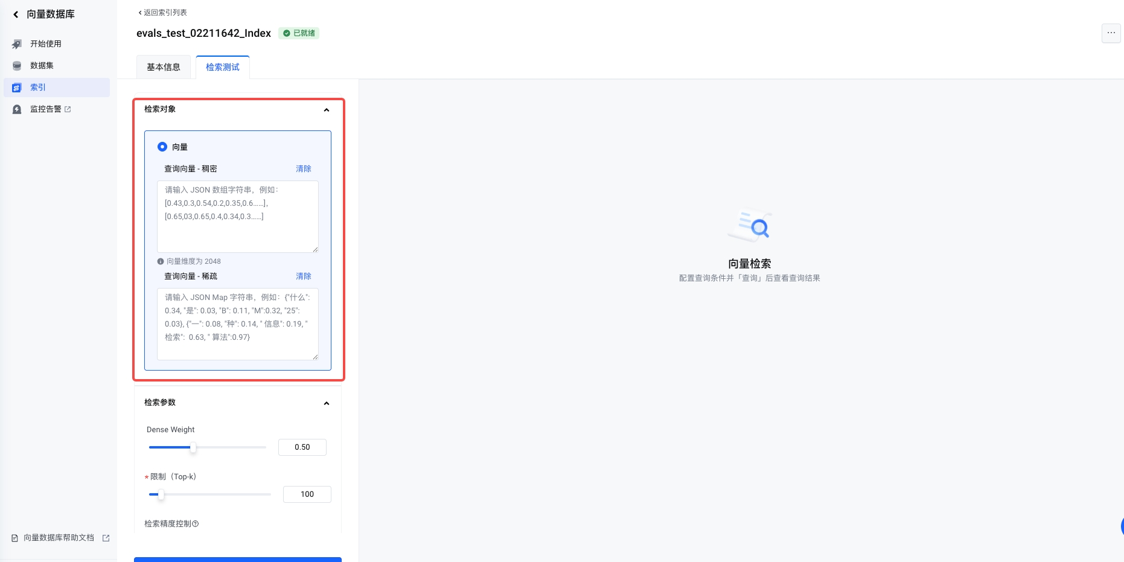Switch to the 基本信息 tab

(x=164, y=67)
